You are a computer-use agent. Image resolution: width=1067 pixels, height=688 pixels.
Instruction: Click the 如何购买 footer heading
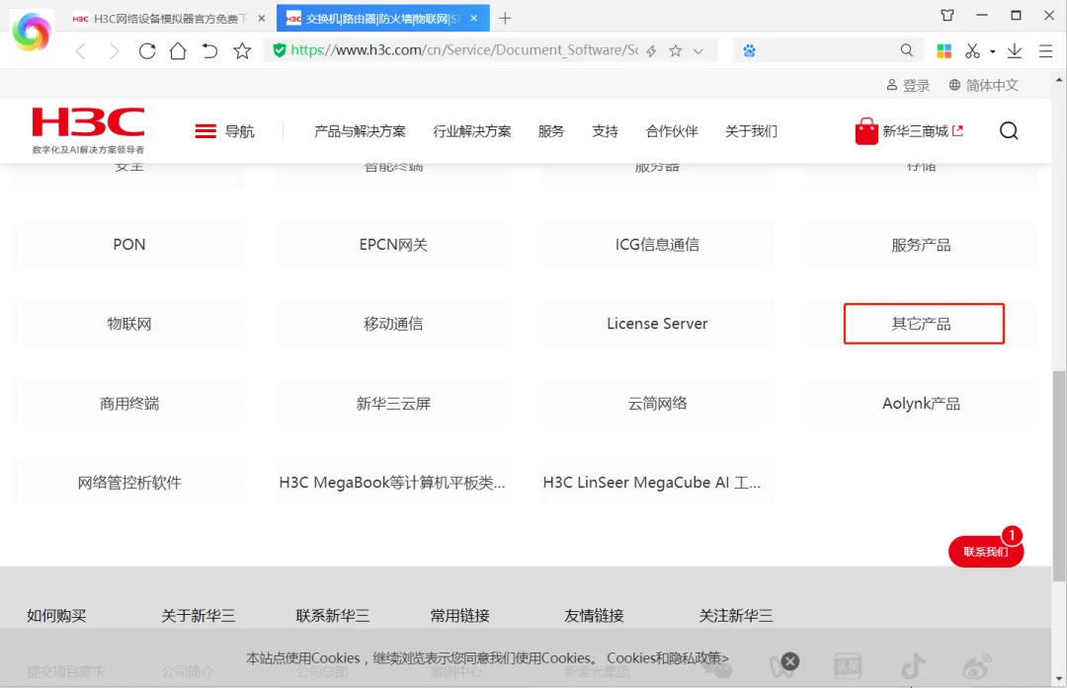point(56,616)
